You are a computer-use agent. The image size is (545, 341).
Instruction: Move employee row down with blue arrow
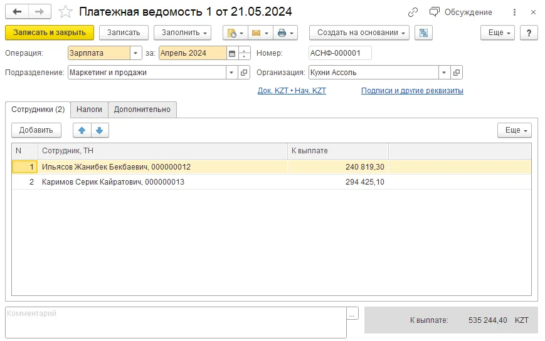[x=100, y=130]
